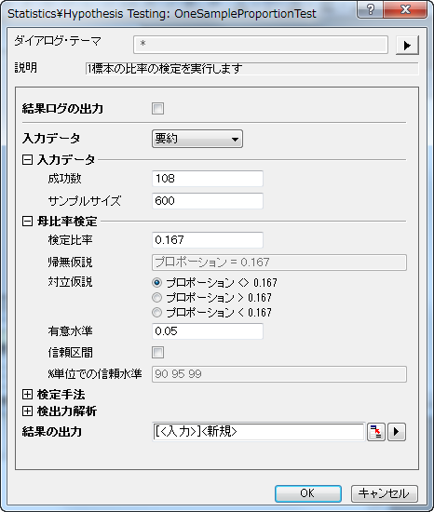
Task: Close the dialog with the X button
Action: 405,9
